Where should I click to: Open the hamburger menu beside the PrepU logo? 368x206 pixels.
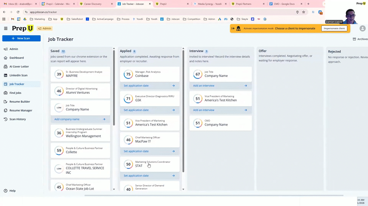pos(5,28)
